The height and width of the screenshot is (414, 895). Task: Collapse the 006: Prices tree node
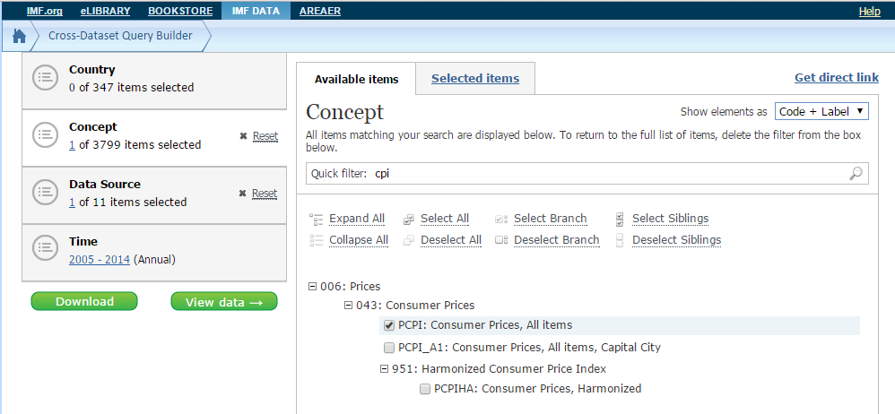[x=312, y=287]
